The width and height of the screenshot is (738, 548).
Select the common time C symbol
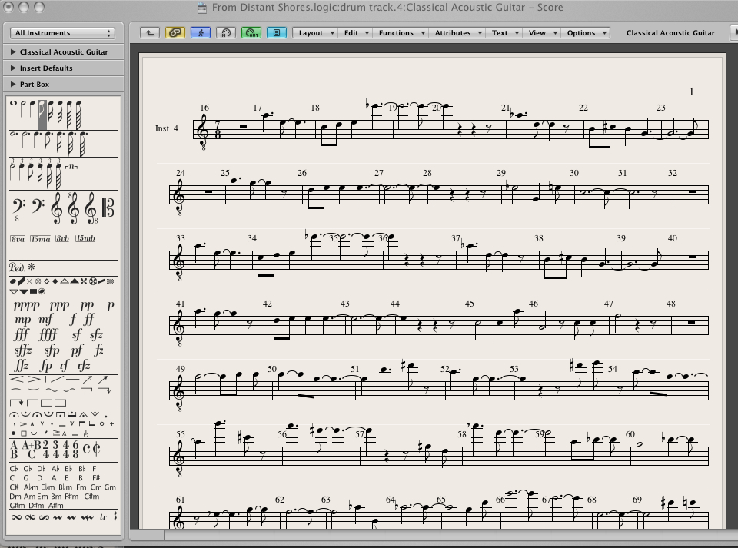87,449
